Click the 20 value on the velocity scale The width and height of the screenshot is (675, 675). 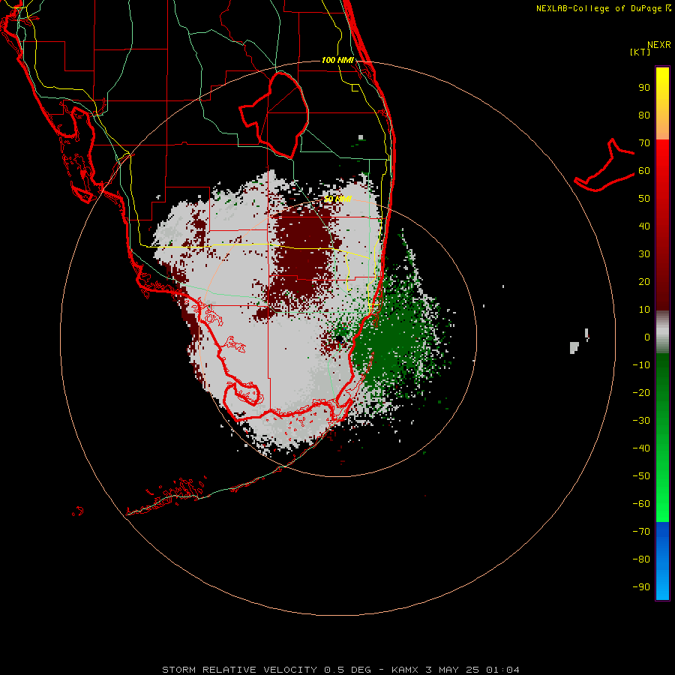point(644,281)
